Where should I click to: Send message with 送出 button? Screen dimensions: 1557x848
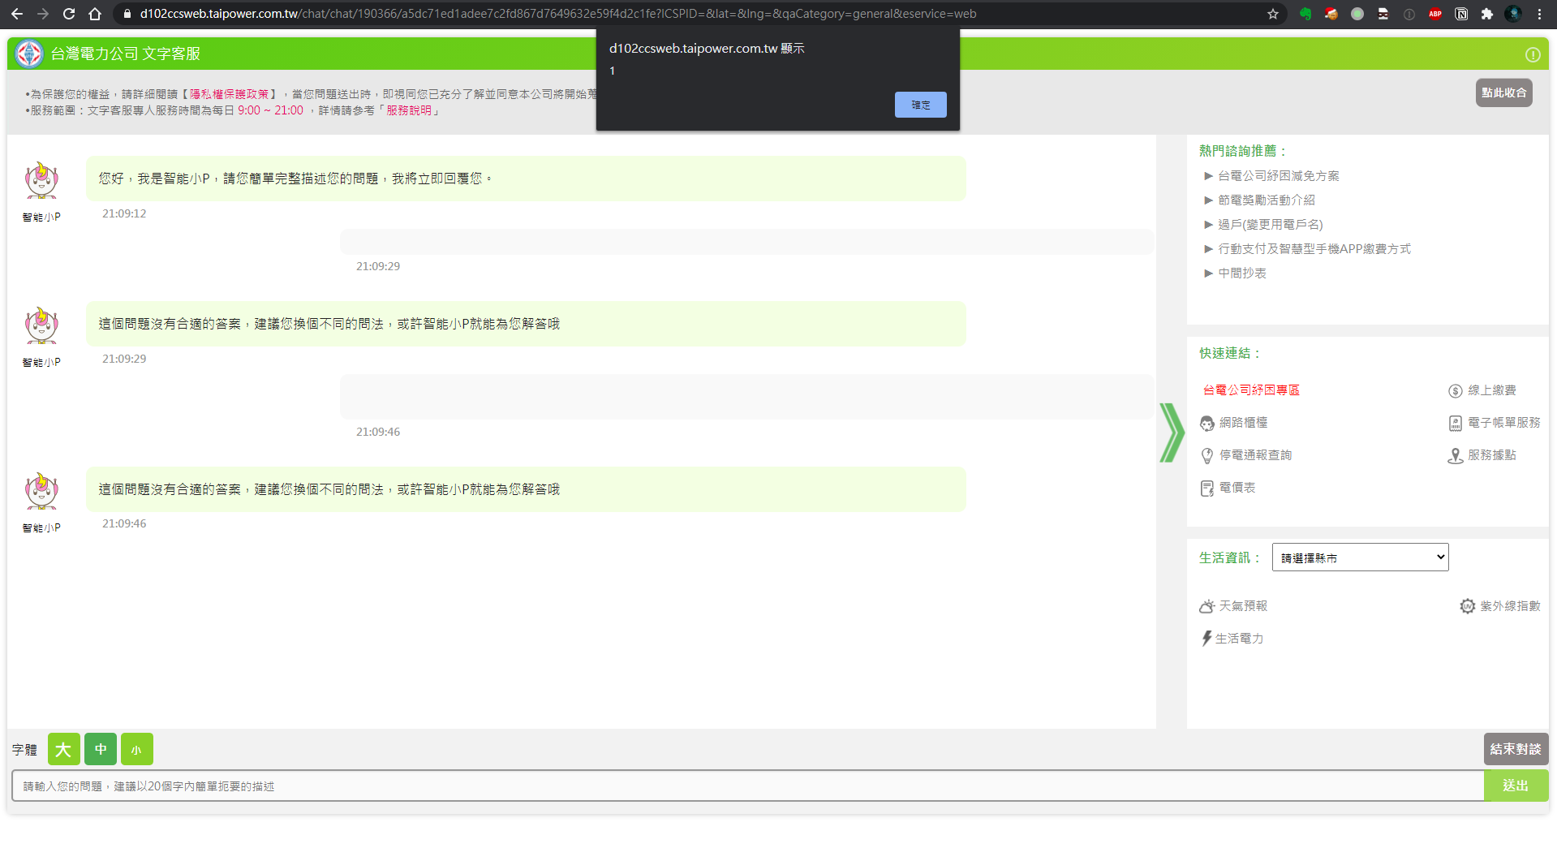[1516, 786]
